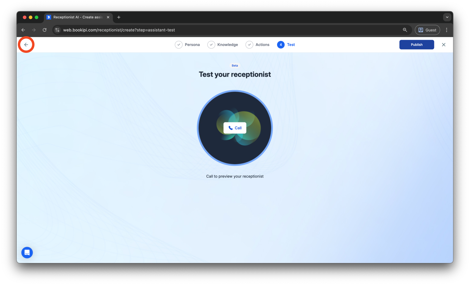Click 'Call to preview your receptionist' text
This screenshot has width=470, height=285.
[x=235, y=176]
